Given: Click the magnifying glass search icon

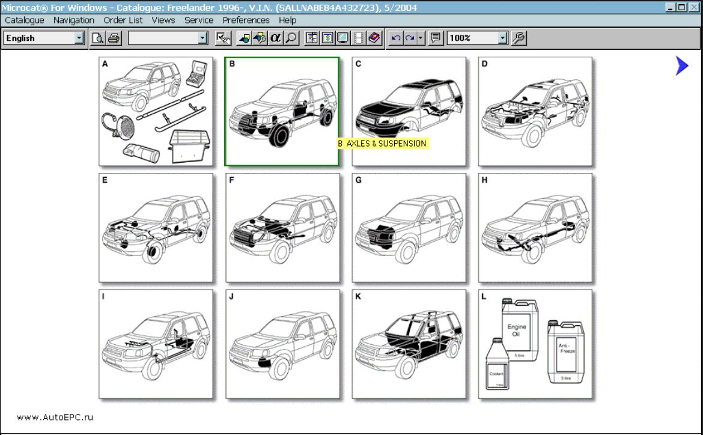Looking at the screenshot, I should pyautogui.click(x=290, y=37).
